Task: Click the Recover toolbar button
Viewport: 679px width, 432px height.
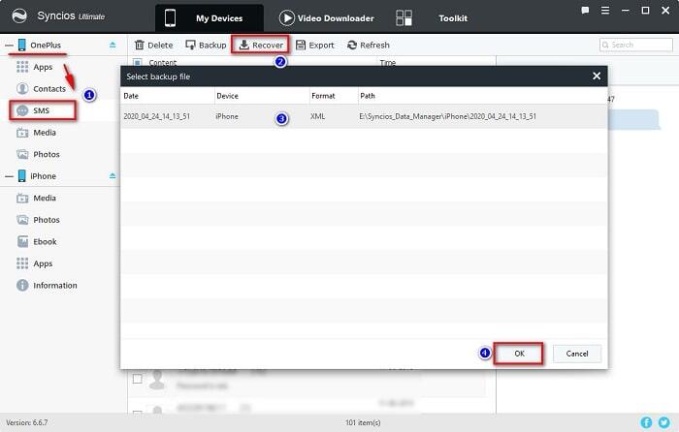Action: [x=261, y=45]
